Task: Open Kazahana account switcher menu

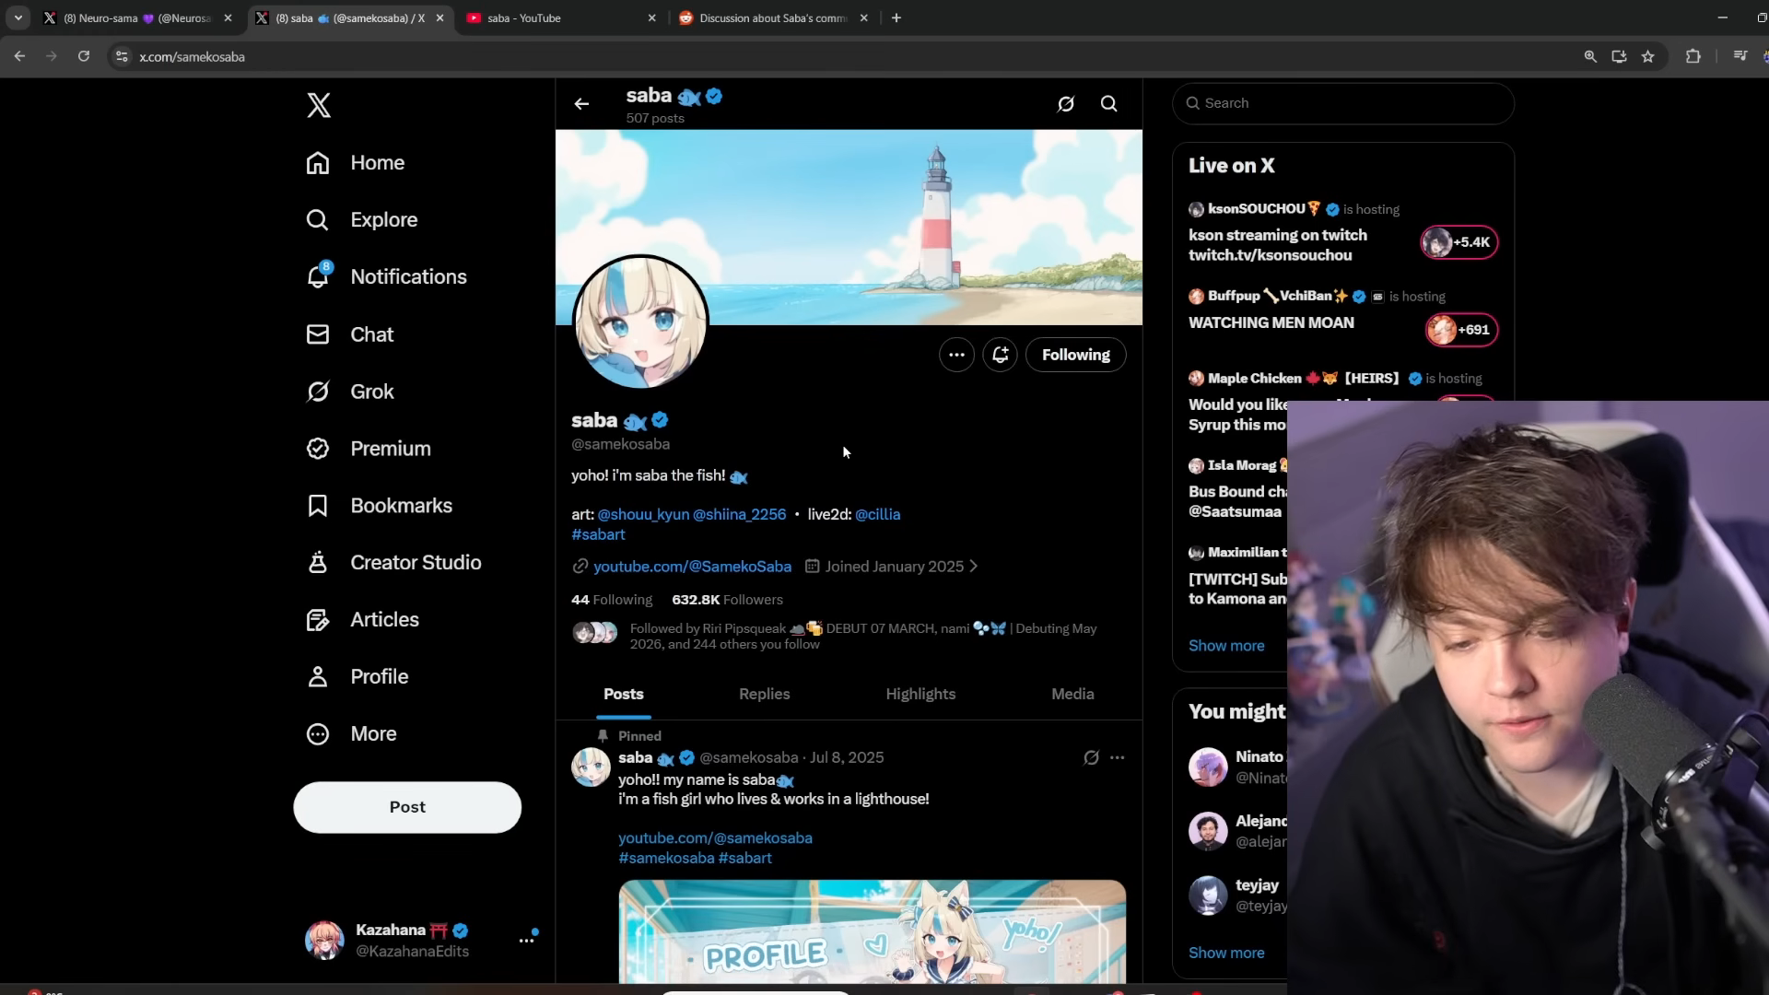Action: pyautogui.click(x=526, y=940)
